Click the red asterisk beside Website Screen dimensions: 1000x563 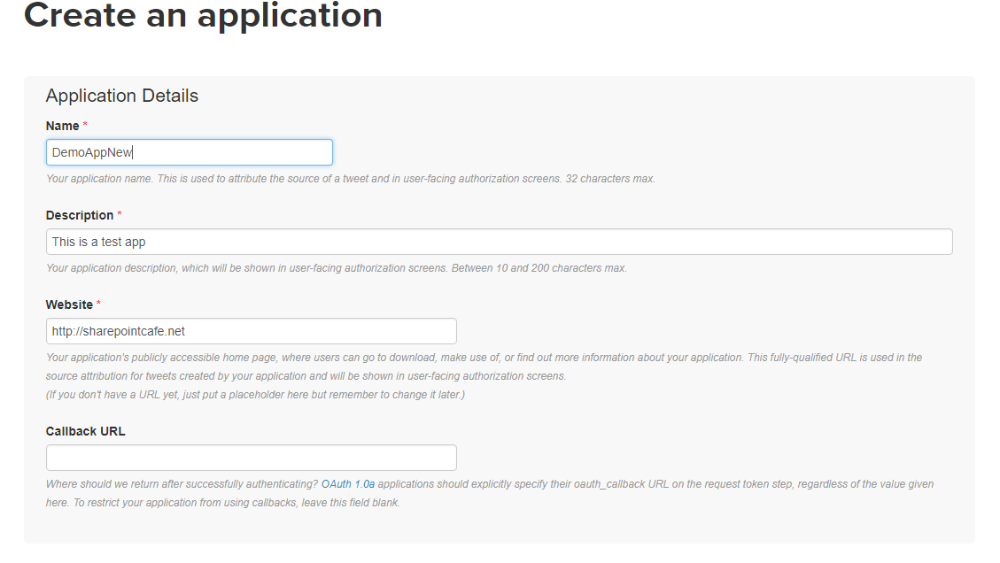click(99, 305)
